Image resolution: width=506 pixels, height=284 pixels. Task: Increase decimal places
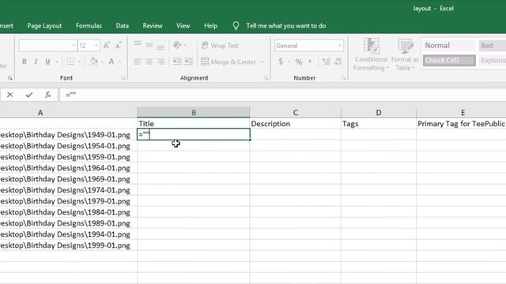coord(326,62)
